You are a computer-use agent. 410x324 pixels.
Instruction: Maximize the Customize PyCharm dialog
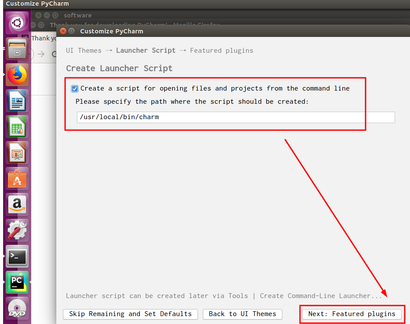[71, 31]
